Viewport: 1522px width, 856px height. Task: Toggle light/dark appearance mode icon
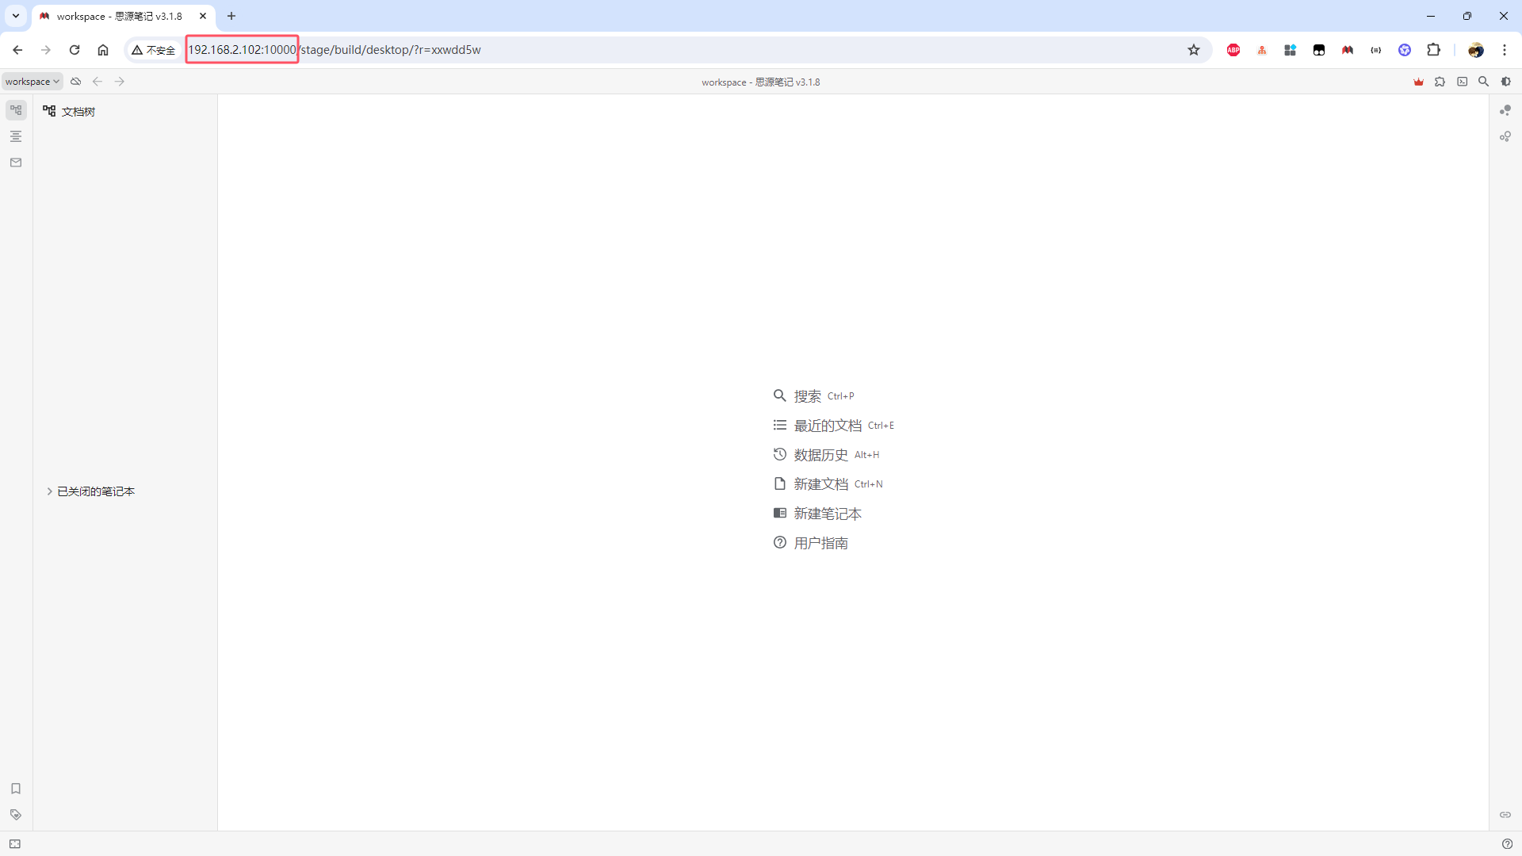pos(1506,82)
